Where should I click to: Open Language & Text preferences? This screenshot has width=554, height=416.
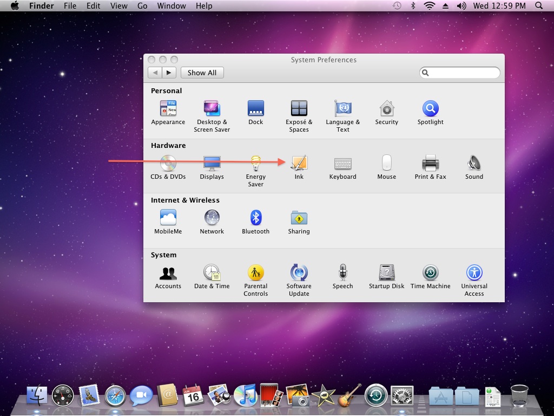point(342,116)
